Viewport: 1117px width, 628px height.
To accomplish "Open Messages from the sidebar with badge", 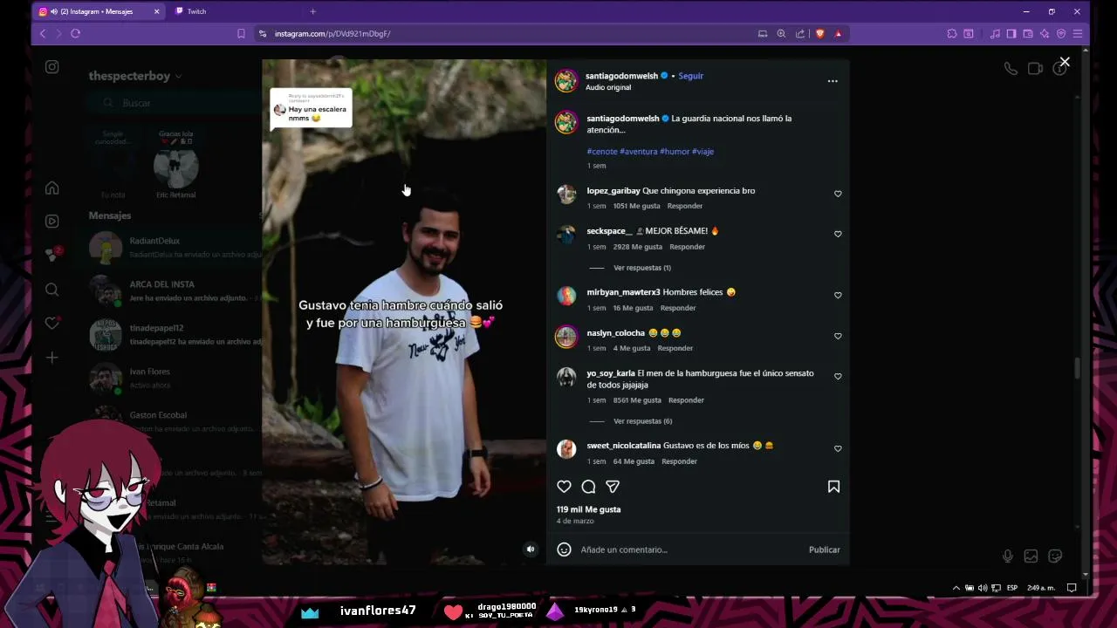I will [x=52, y=255].
